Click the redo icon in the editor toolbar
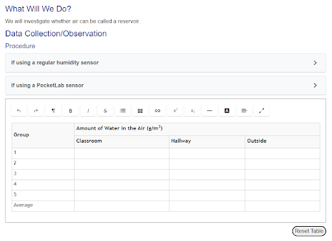Image resolution: width=332 pixels, height=241 pixels. point(36,111)
